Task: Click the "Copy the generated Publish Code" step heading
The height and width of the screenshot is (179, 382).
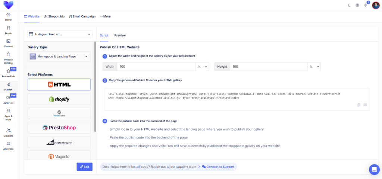Action: coord(145,80)
